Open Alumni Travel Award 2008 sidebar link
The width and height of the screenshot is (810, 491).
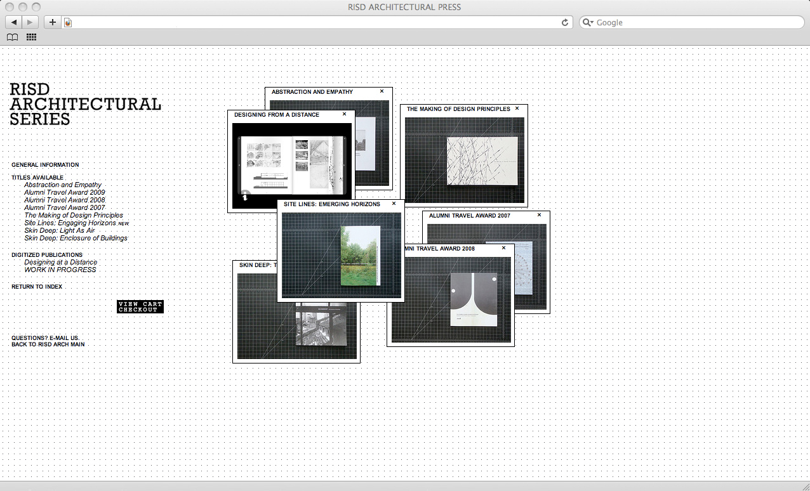(65, 200)
